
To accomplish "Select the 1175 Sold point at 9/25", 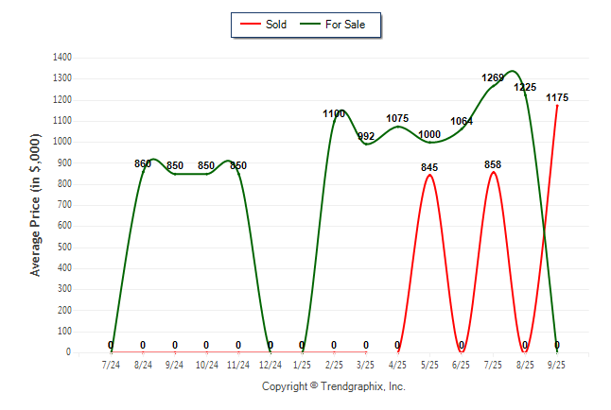I will [x=557, y=104].
